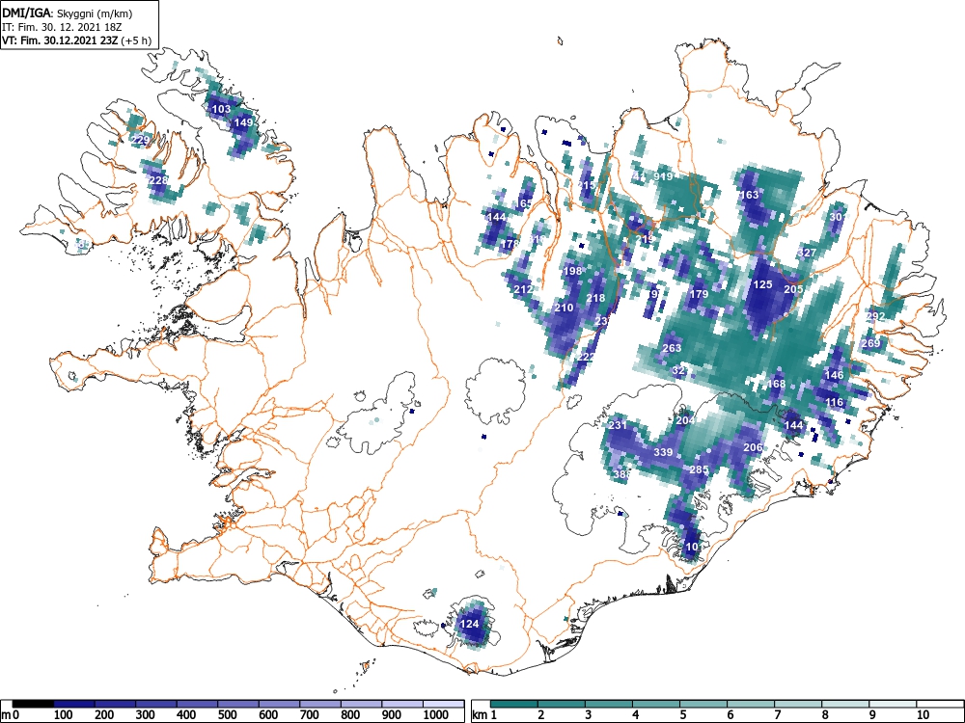The width and height of the screenshot is (965, 723).
Task: Click the '149' visibility value on the map
Action: point(244,122)
